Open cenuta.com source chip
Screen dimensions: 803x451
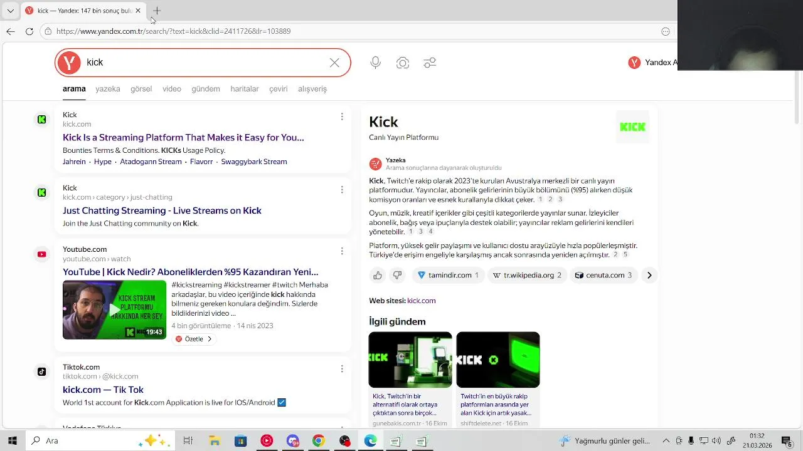(x=604, y=275)
